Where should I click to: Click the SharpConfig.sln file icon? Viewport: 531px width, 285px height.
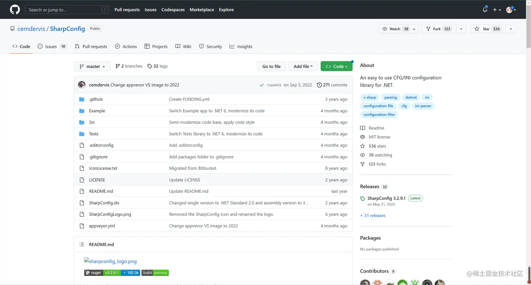[82, 203]
